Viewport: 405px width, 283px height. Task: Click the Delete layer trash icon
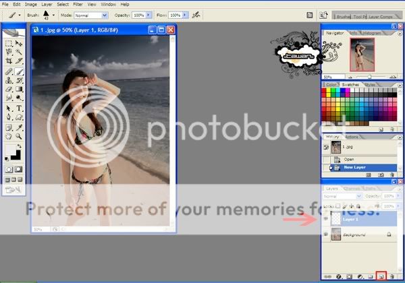pyautogui.click(x=391, y=276)
